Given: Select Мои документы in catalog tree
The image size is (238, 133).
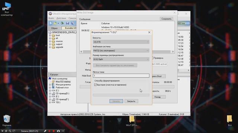Looking at the screenshot, I should pyautogui.click(x=63, y=85).
